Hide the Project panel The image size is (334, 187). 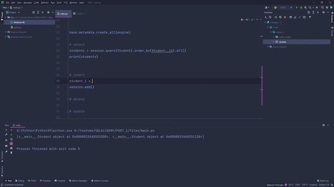coord(53,12)
